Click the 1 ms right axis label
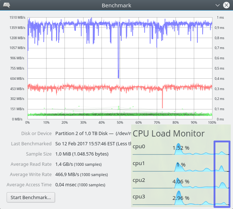This screenshot has width=233, height=209. click(x=221, y=18)
